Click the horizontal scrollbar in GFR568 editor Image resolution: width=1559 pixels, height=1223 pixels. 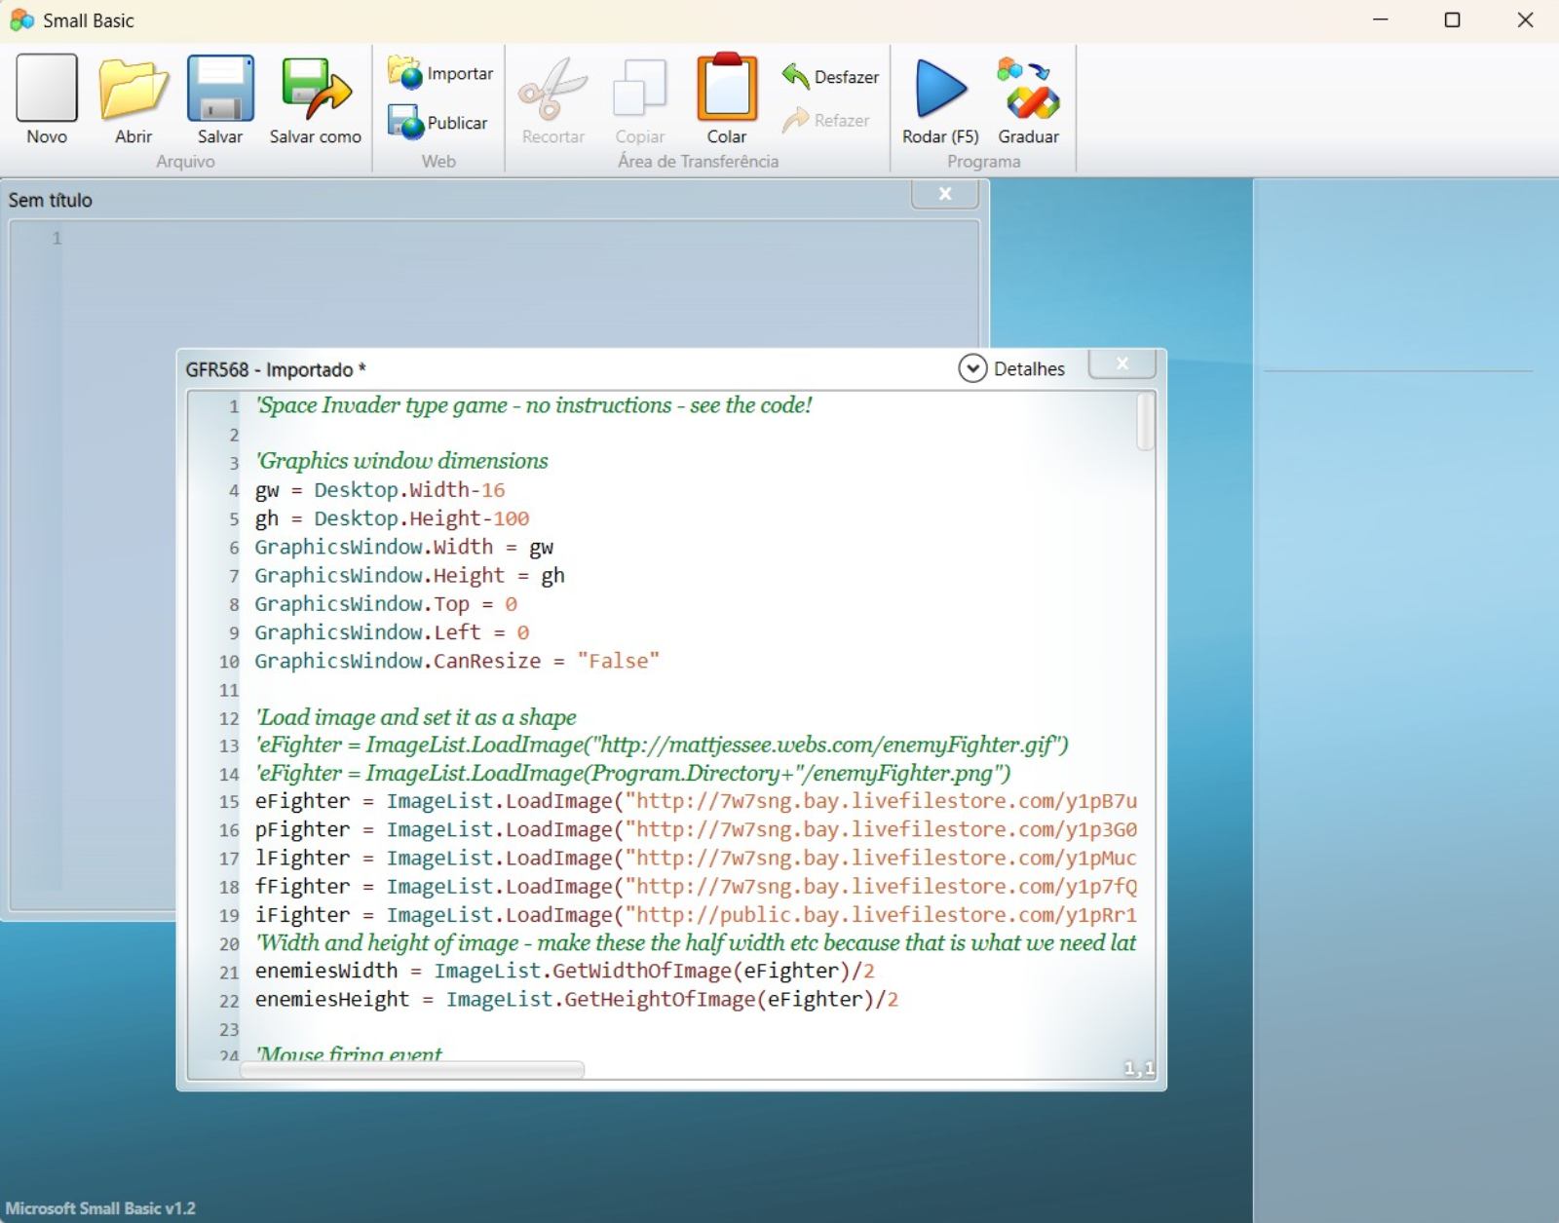click(412, 1070)
